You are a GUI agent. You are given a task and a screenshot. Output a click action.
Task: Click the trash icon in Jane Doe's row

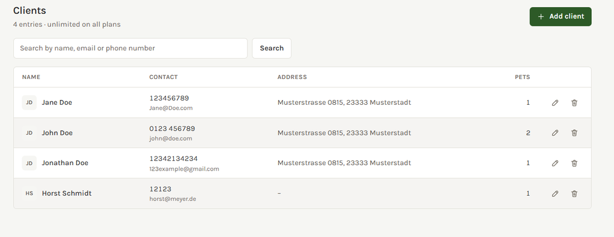pos(574,103)
